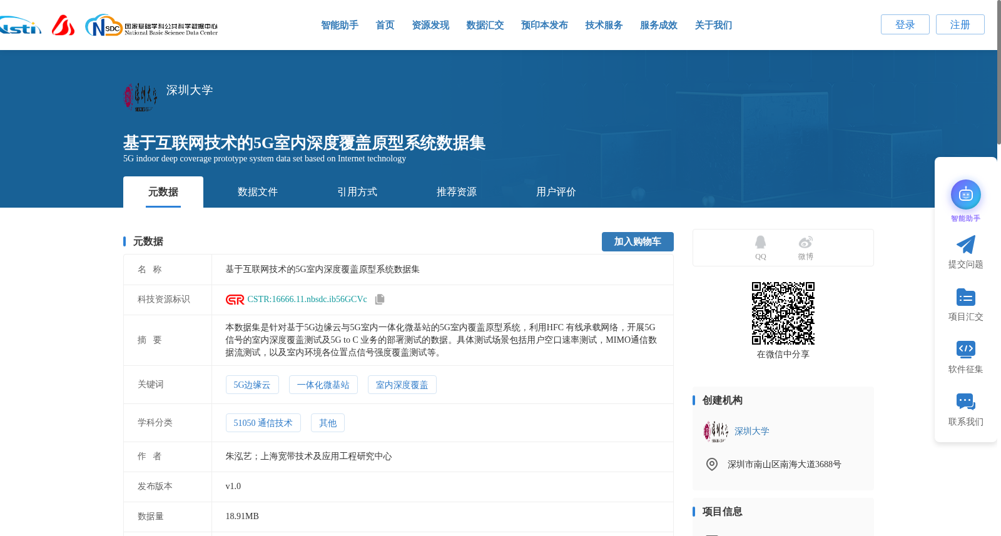Click the 加入购物车 button
The height and width of the screenshot is (536, 1001).
pyautogui.click(x=638, y=241)
